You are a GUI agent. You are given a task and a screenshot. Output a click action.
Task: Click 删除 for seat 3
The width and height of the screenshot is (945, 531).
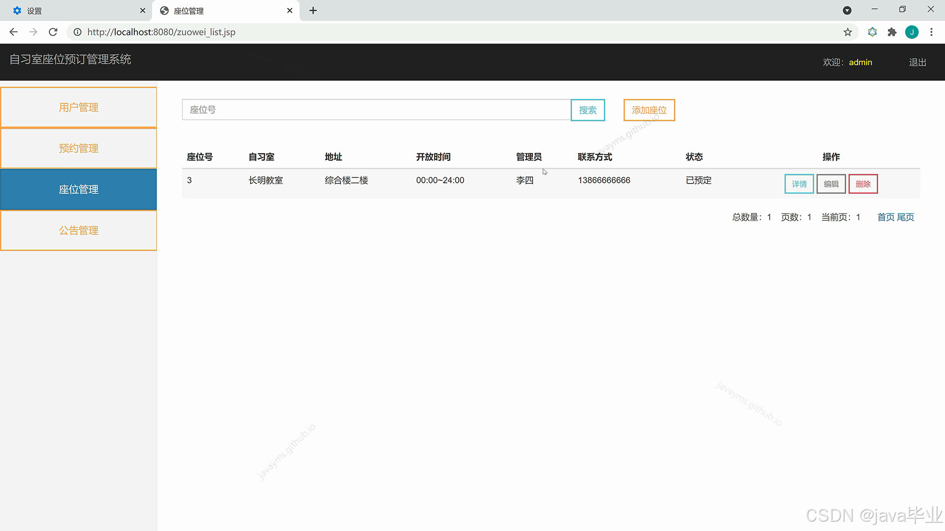(x=863, y=184)
